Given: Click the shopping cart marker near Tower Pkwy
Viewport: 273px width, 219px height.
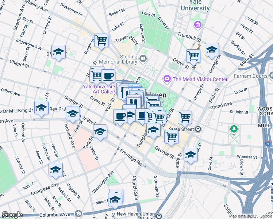Looking at the screenshot, I should [101, 41].
